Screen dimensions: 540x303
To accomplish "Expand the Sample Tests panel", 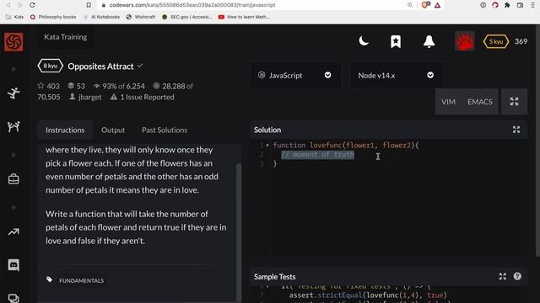I will [503, 277].
